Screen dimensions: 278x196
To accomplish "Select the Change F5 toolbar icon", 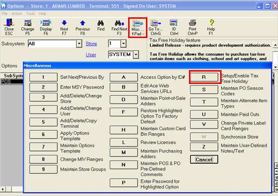I will [28, 27].
